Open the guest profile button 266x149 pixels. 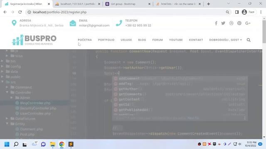[x=249, y=12]
